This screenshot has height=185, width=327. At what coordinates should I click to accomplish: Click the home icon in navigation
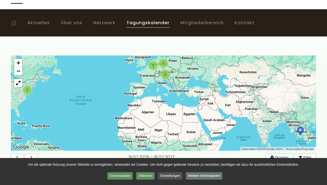[14, 23]
